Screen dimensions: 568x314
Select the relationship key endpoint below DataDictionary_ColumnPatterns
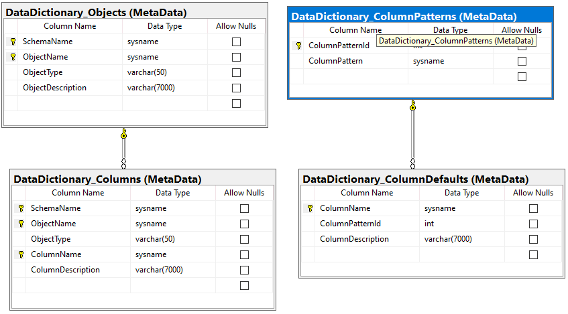coord(412,106)
